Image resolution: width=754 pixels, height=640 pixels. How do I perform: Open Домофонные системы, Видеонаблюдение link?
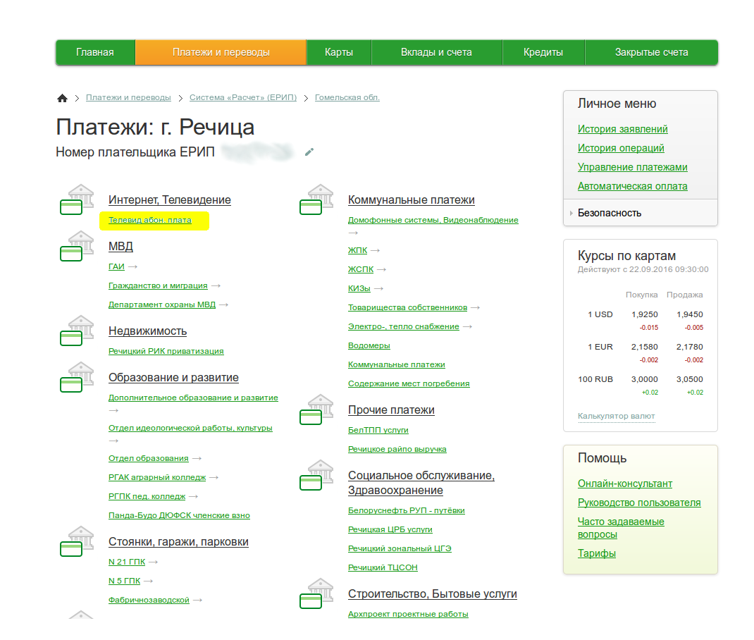[x=433, y=220]
